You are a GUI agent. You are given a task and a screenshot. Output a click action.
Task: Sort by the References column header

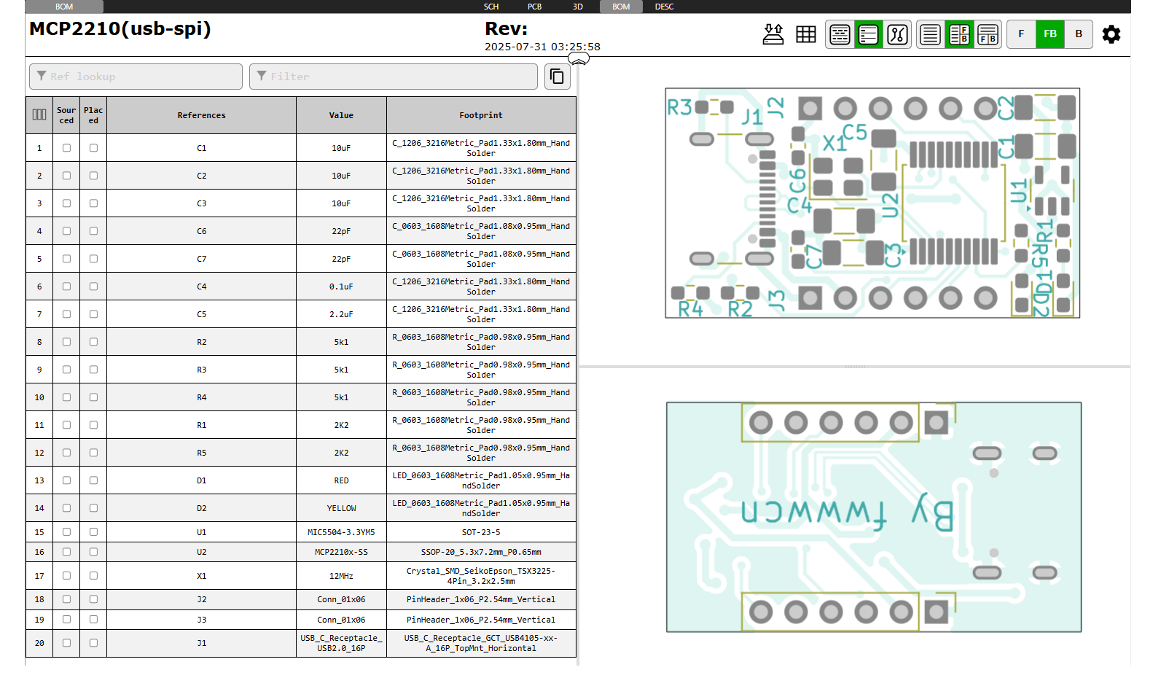click(x=202, y=115)
